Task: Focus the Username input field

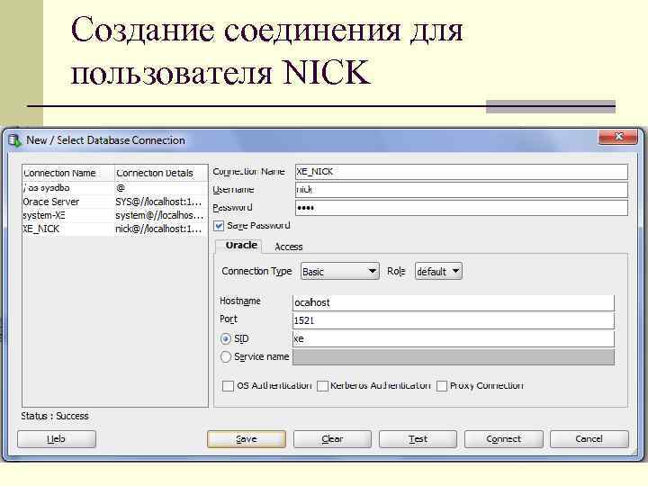Action: [x=462, y=189]
